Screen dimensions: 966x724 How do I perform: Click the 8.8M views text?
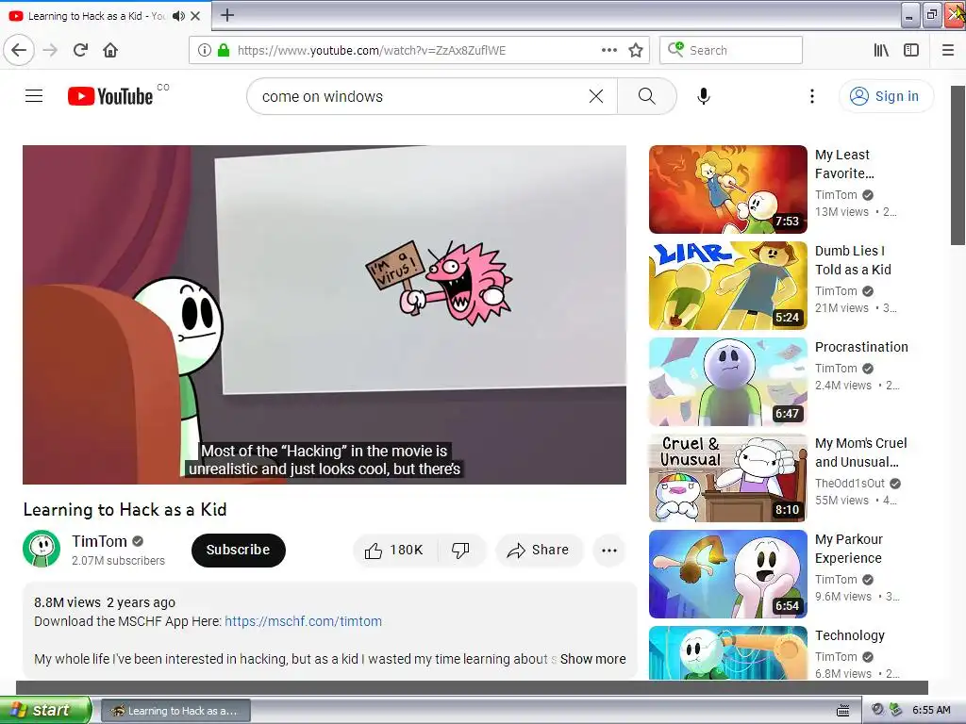(67, 602)
